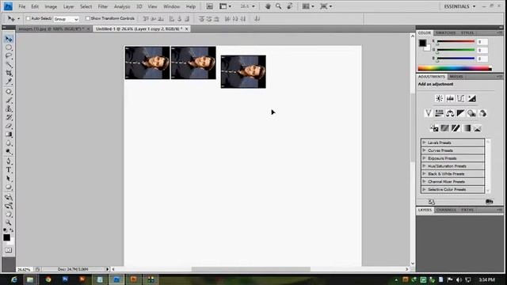Select the Zoom tool in the toolbox

9,222
